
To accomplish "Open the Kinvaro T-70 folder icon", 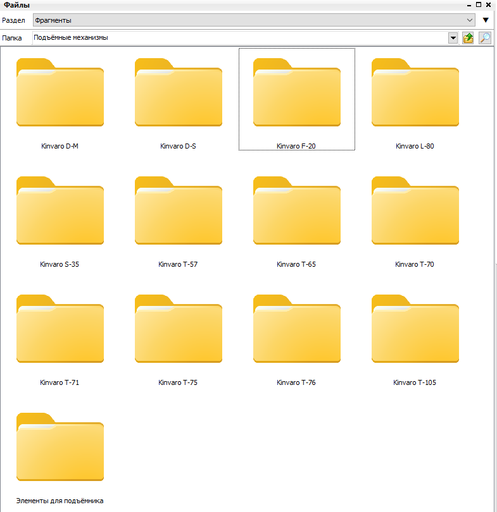I will point(415,210).
